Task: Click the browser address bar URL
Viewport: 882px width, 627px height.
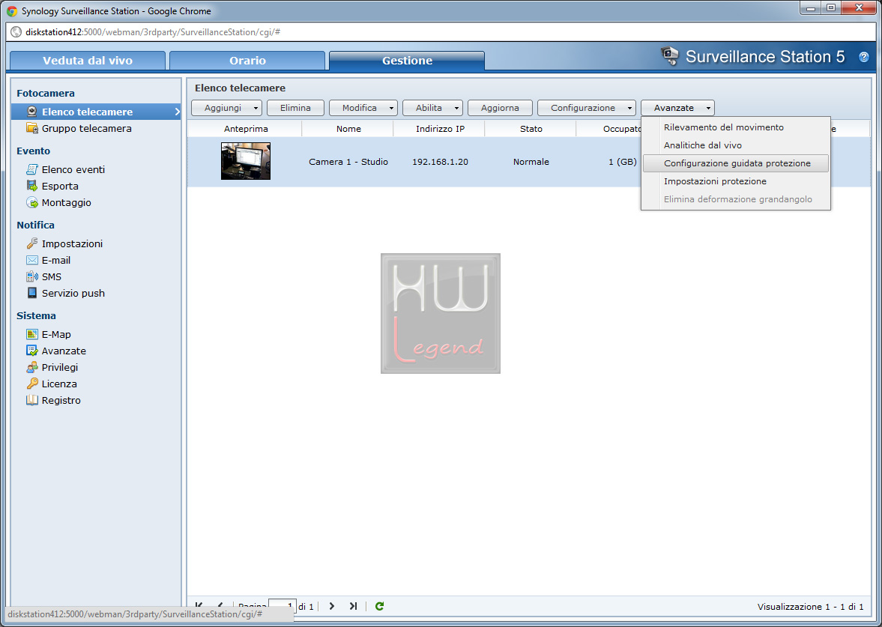Action: (153, 32)
